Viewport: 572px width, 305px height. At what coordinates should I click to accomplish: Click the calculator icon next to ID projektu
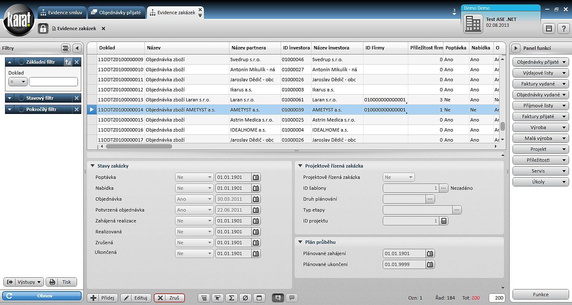pyautogui.click(x=444, y=221)
